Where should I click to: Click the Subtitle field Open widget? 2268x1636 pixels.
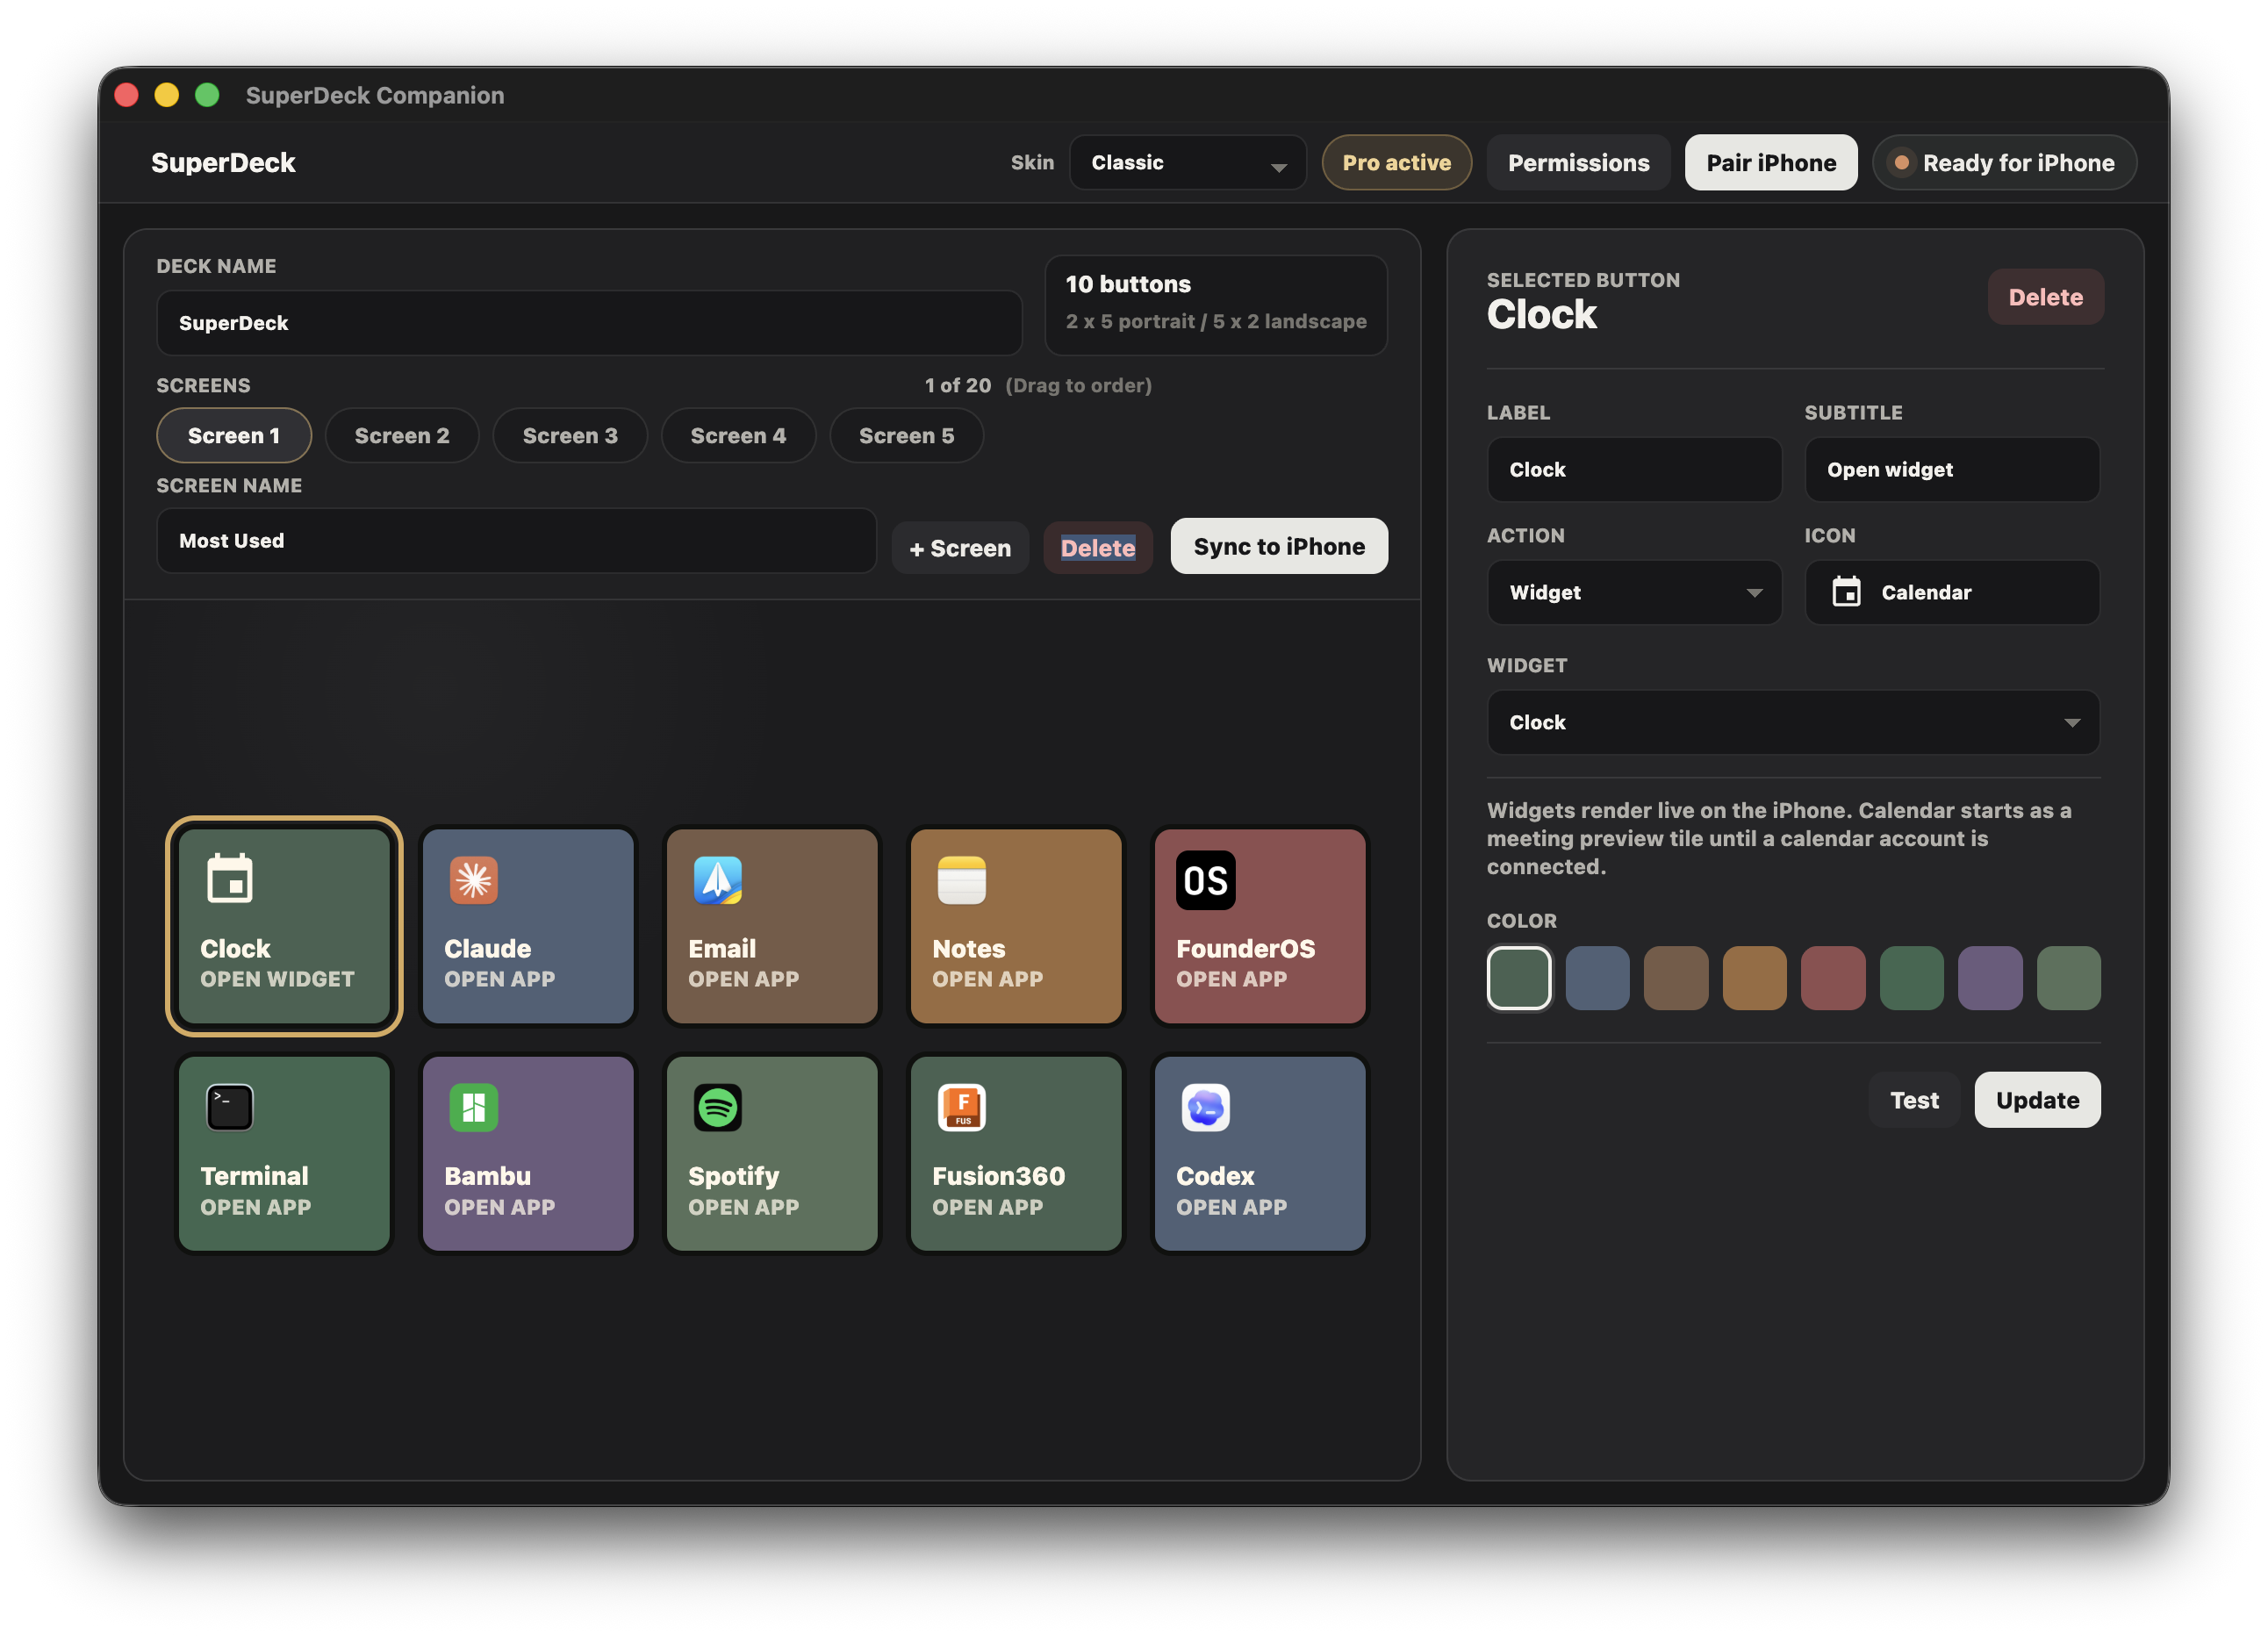[1951, 469]
